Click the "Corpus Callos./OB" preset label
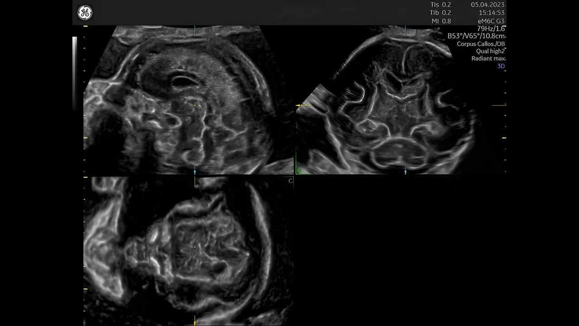This screenshot has width=579, height=326. pos(481,44)
